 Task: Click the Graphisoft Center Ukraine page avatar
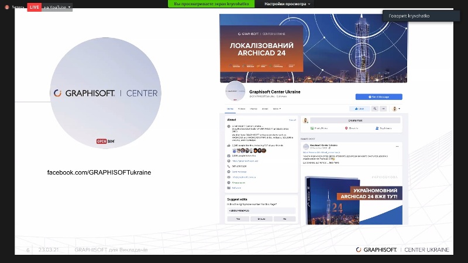click(235, 91)
